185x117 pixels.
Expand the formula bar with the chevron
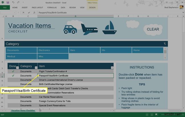(183, 13)
